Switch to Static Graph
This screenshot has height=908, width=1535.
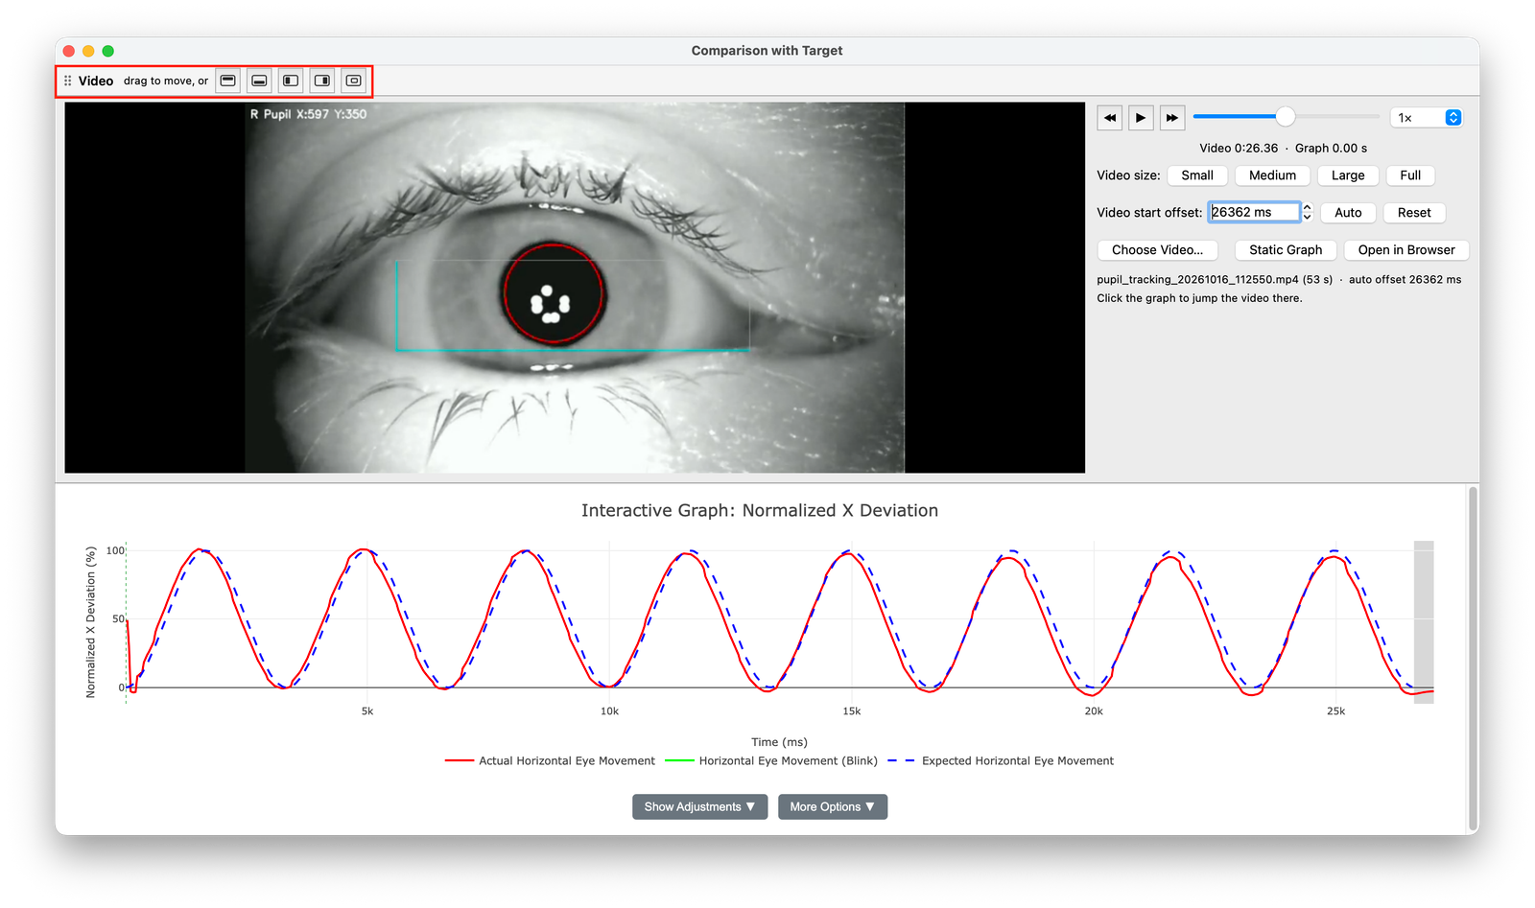[x=1286, y=250]
